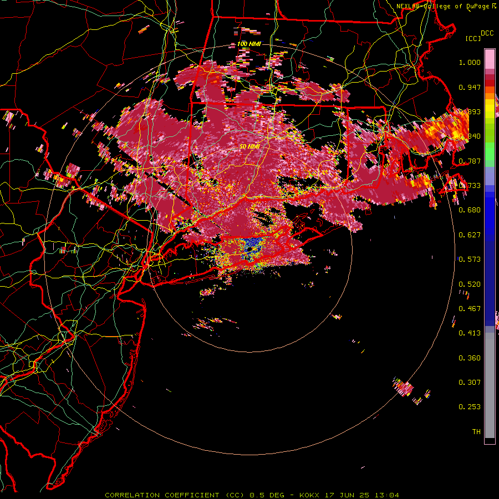Click the 0.893 legend value
Image resolution: width=499 pixels, height=499 pixels.
point(470,111)
